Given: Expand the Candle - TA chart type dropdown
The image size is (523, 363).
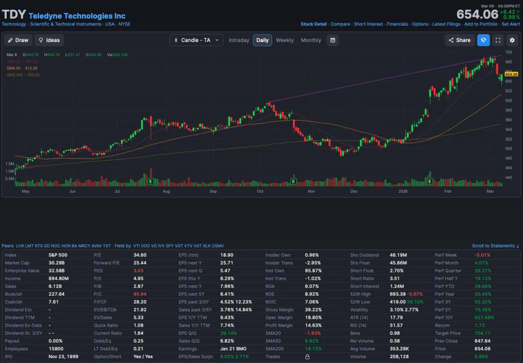Looking at the screenshot, I should [x=196, y=40].
